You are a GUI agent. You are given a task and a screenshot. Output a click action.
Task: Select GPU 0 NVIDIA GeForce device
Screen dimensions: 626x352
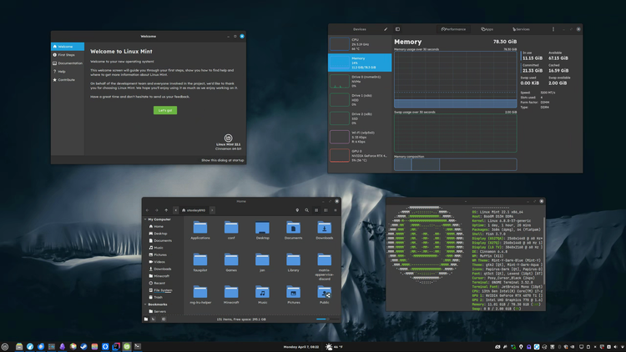pyautogui.click(x=360, y=156)
